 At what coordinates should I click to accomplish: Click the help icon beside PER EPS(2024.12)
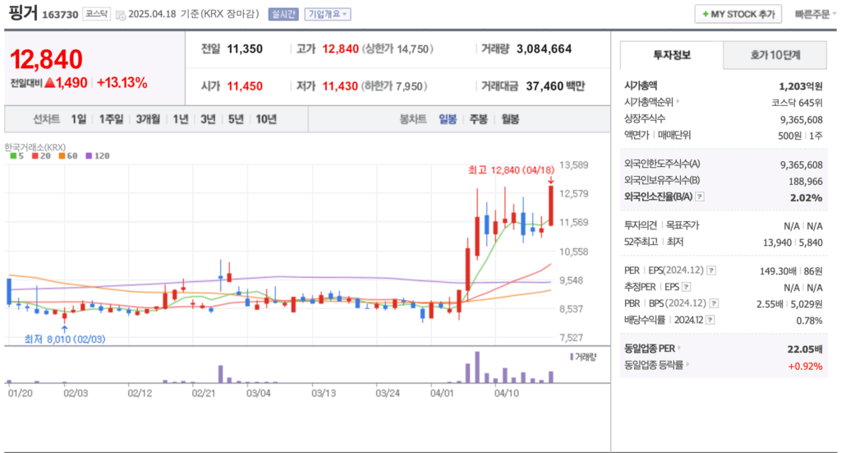pos(710,270)
